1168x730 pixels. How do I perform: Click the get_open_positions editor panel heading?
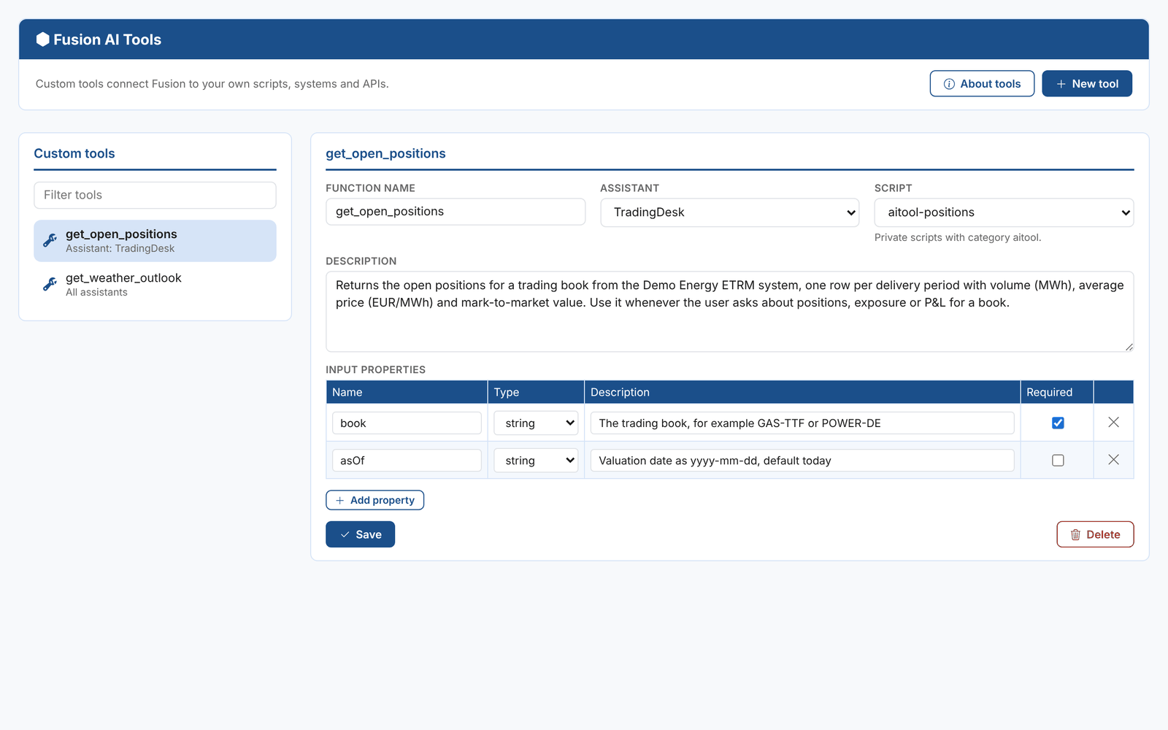pyautogui.click(x=385, y=153)
